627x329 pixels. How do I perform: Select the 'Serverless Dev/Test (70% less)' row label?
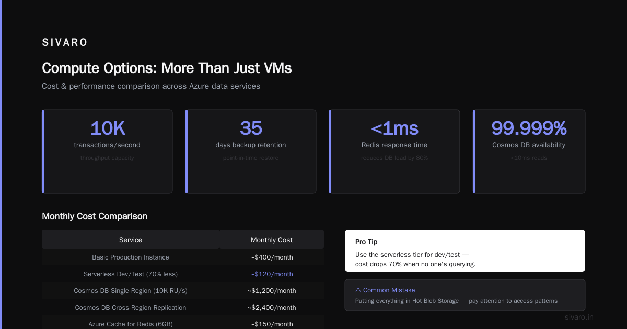click(131, 274)
